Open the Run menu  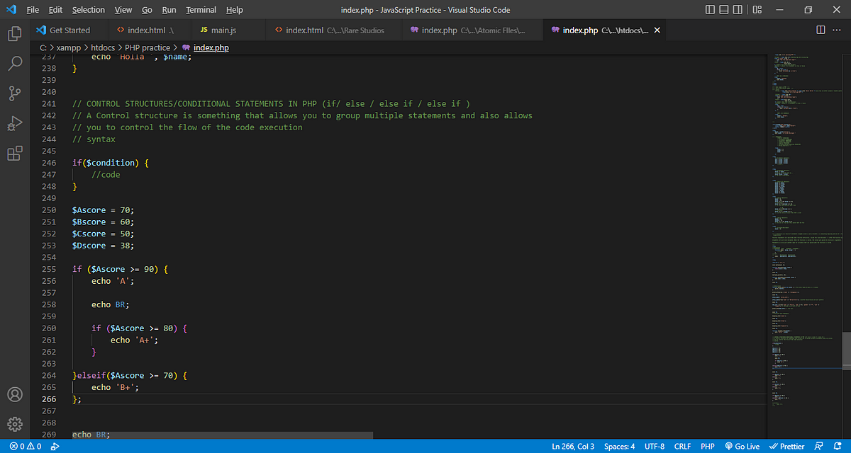tap(169, 10)
